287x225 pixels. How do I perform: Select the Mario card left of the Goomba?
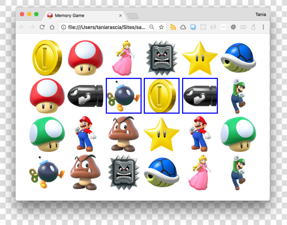click(85, 134)
